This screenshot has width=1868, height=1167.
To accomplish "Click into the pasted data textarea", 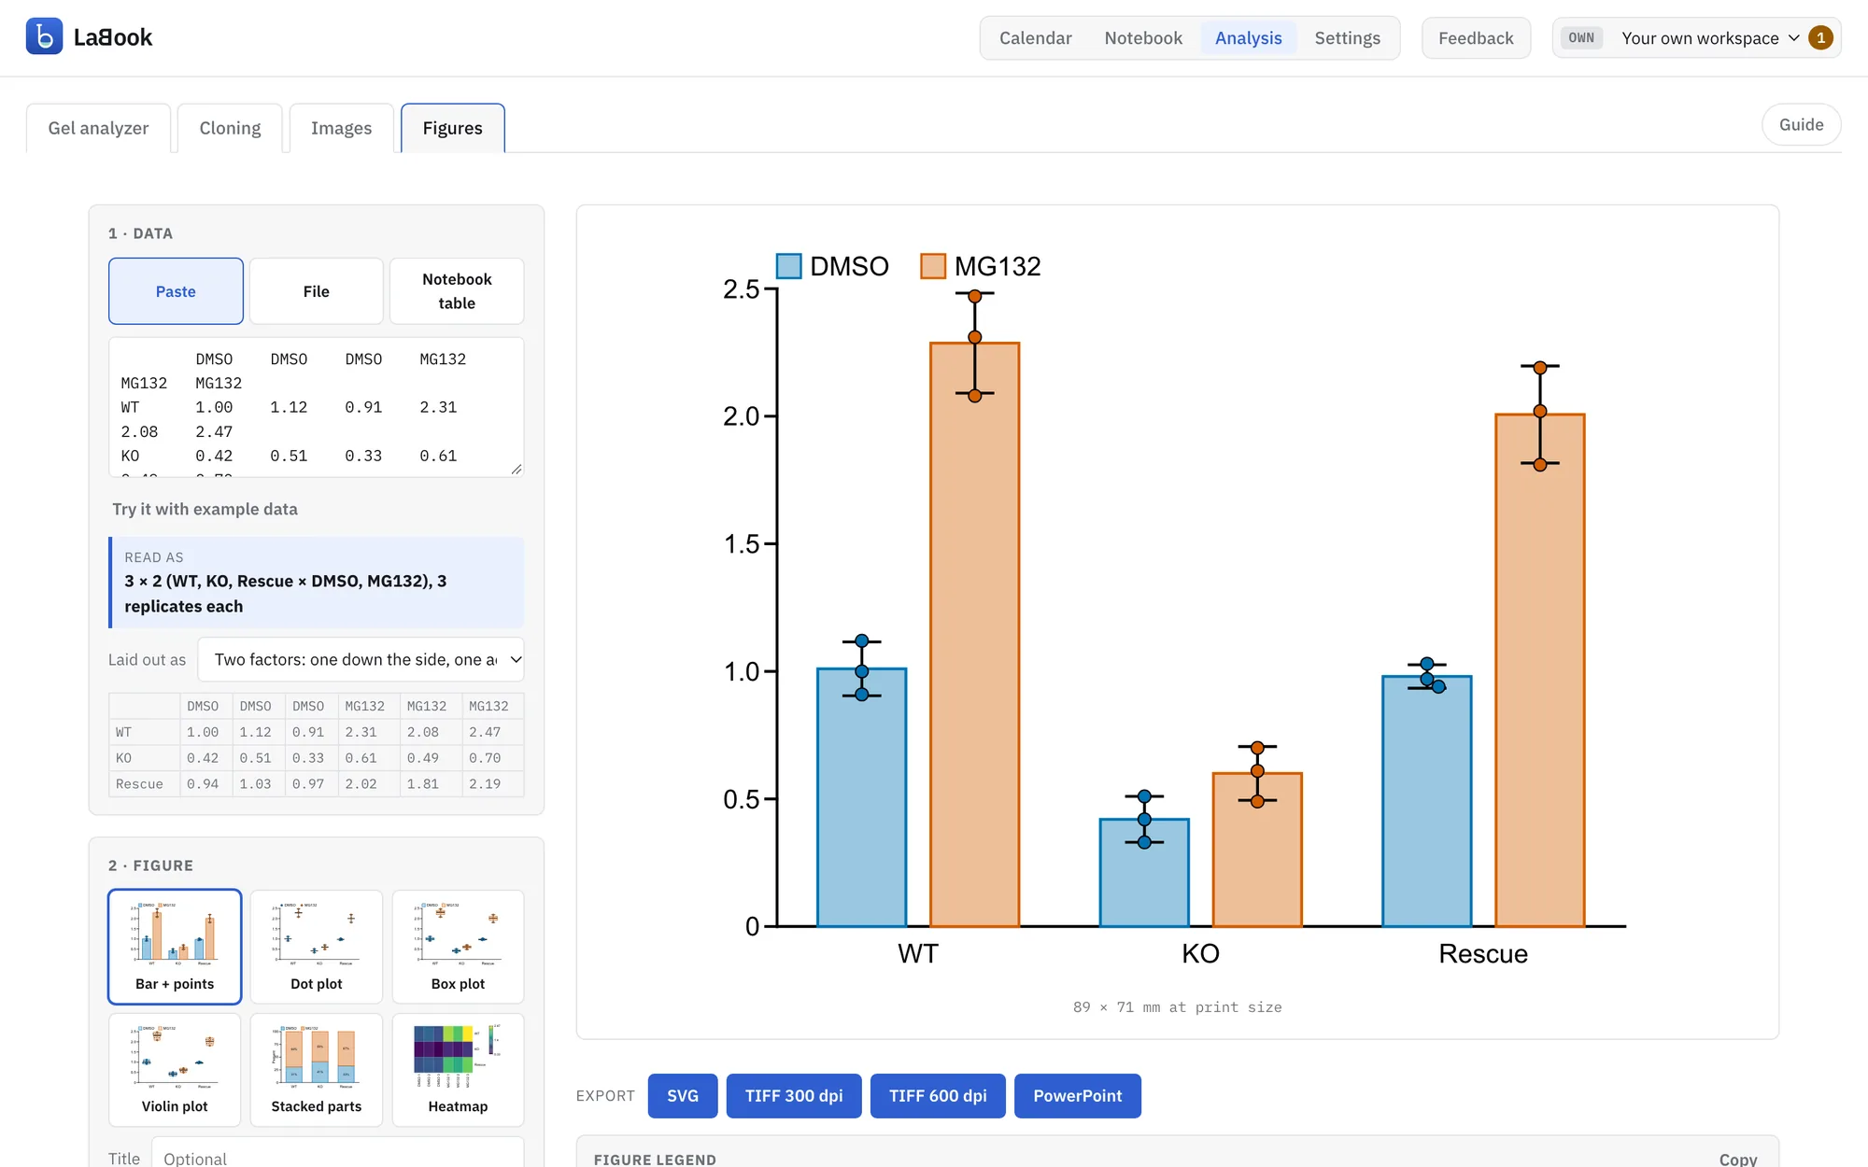I will click(317, 407).
